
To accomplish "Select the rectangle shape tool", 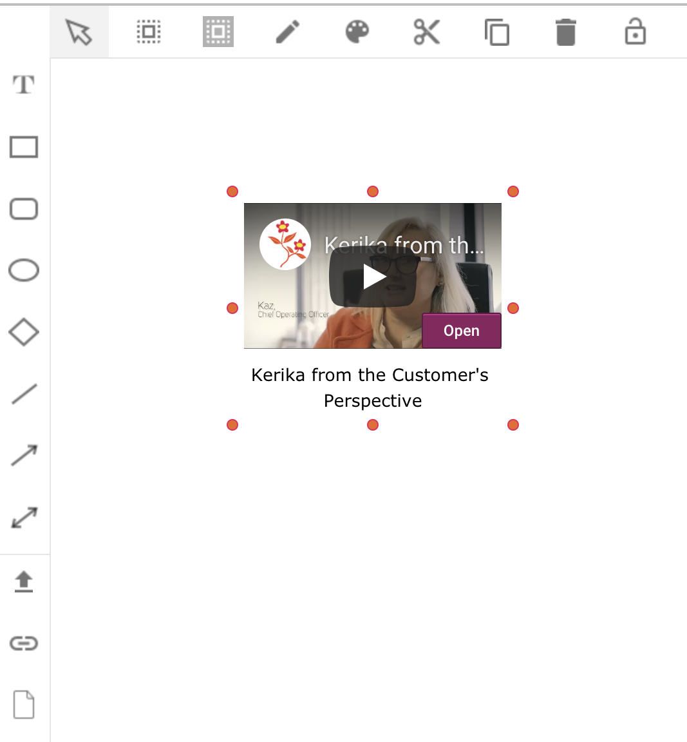I will (24, 147).
